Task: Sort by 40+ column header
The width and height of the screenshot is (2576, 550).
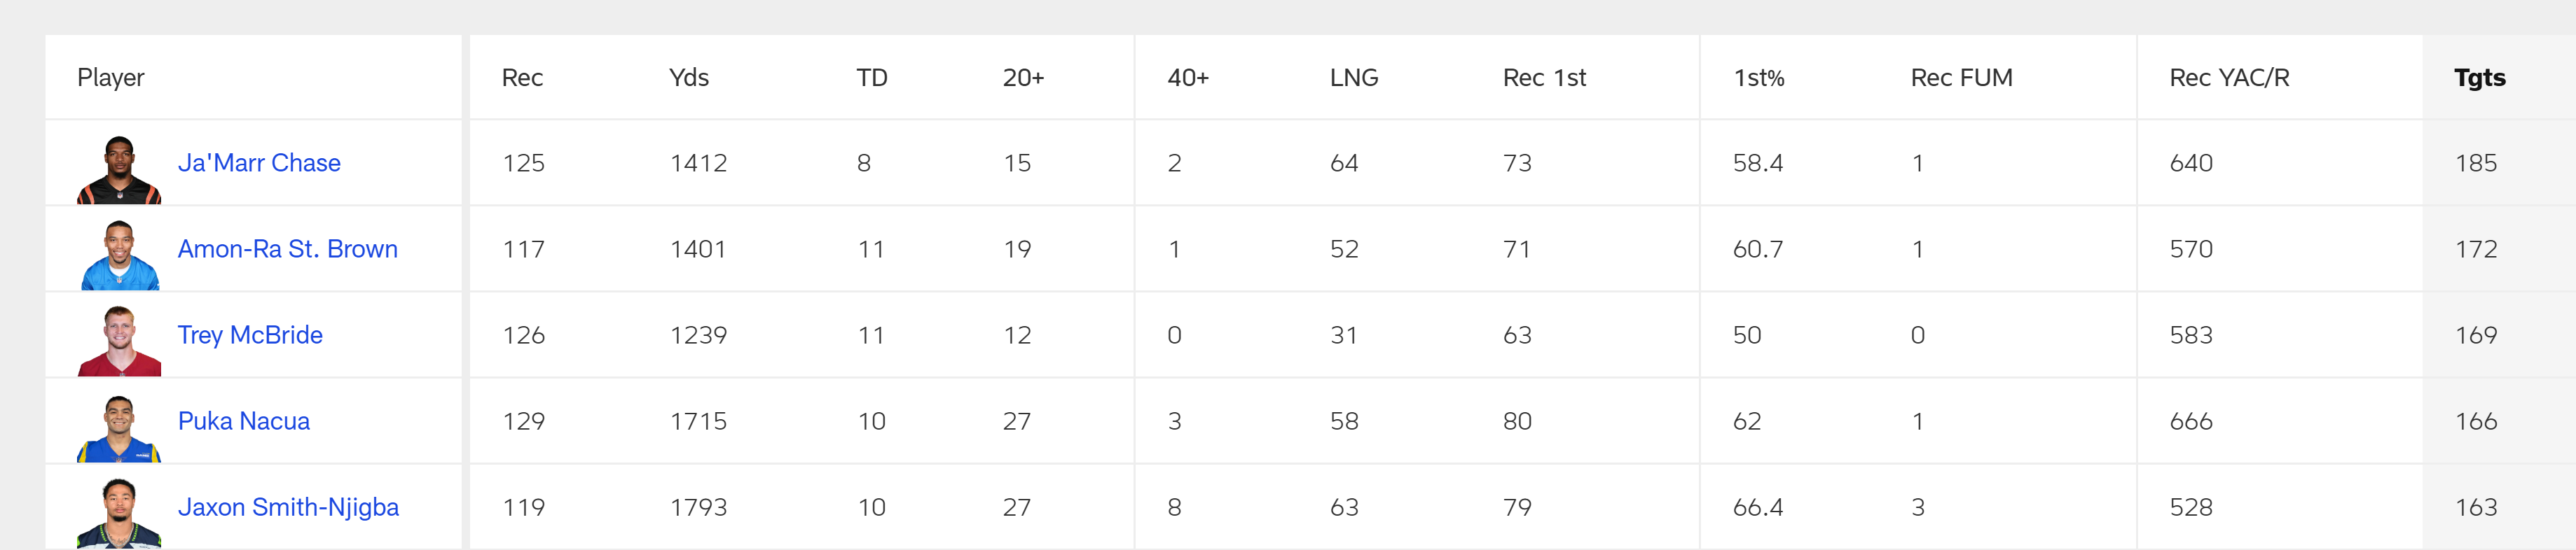Action: pos(1187,78)
